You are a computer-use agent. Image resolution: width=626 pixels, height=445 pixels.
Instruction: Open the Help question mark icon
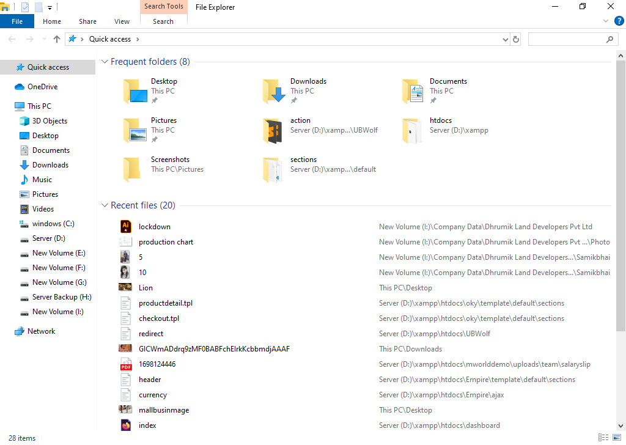tap(619, 21)
